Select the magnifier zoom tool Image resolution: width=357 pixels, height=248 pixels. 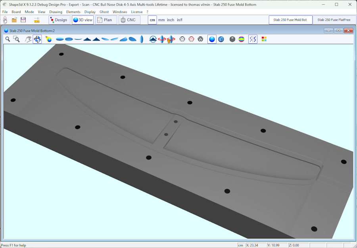click(x=8, y=39)
